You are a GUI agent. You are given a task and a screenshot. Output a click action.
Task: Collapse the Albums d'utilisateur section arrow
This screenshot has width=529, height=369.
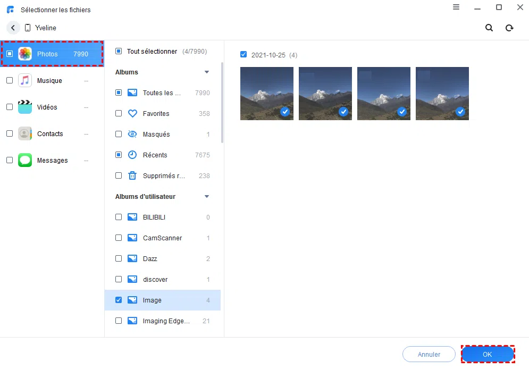[207, 197]
